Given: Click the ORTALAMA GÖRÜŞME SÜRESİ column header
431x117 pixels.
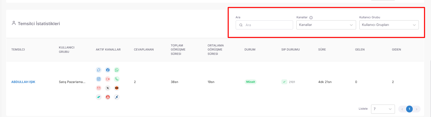Looking at the screenshot, I should tap(216, 49).
